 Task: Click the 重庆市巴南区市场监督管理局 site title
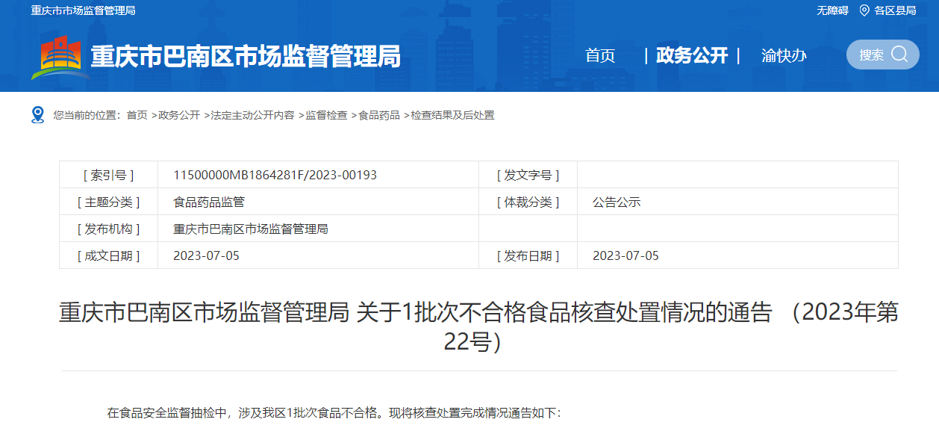tap(246, 57)
